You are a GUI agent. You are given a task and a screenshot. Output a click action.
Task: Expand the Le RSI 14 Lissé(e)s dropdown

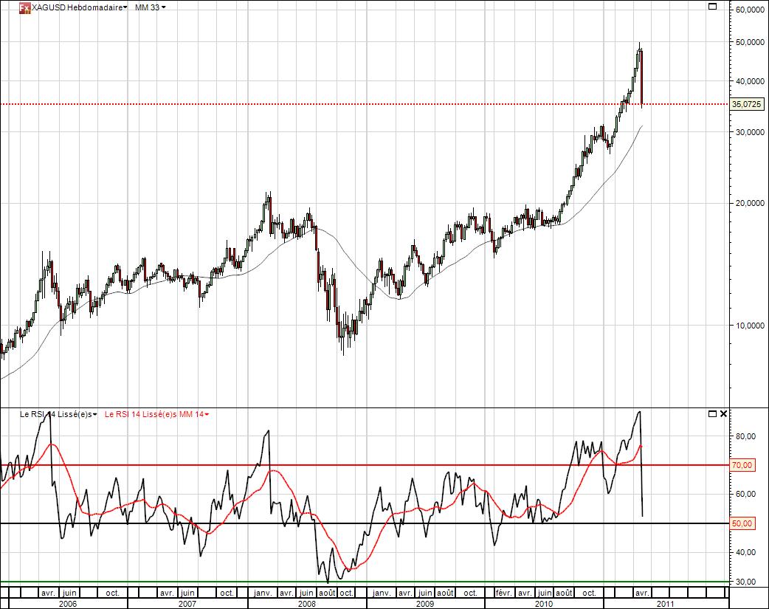[x=94, y=415]
